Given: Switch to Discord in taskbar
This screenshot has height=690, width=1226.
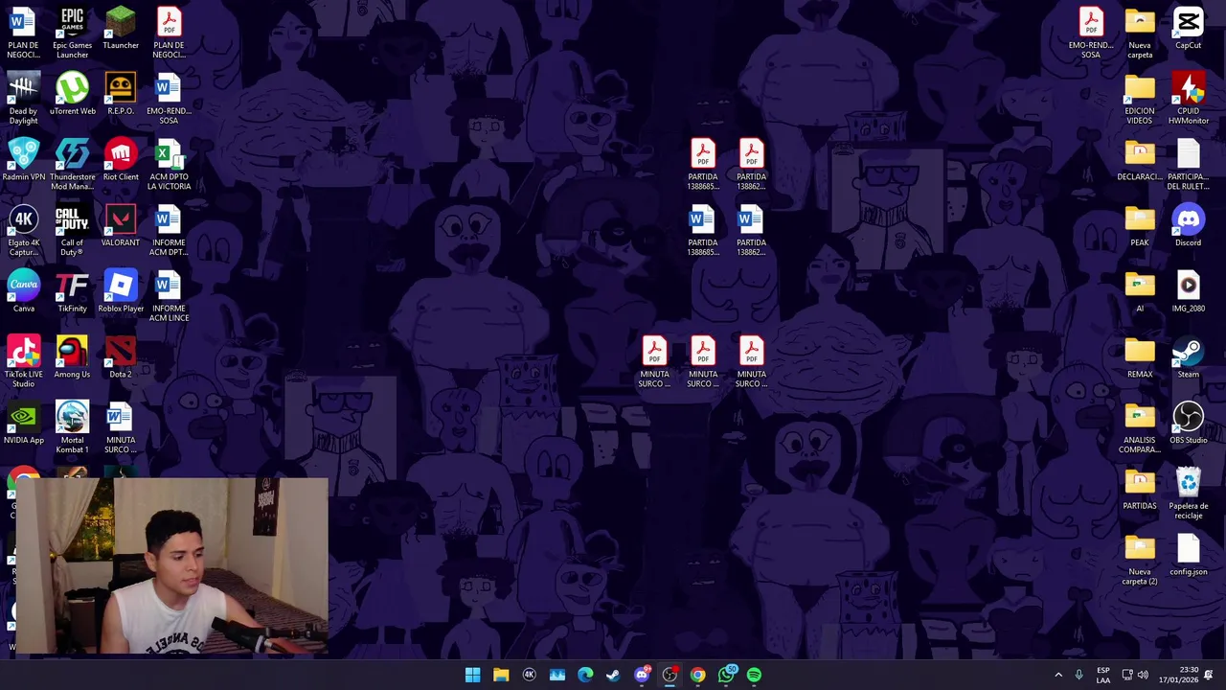Looking at the screenshot, I should point(642,675).
